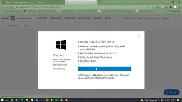Open the green bird extension

pos(158,7)
